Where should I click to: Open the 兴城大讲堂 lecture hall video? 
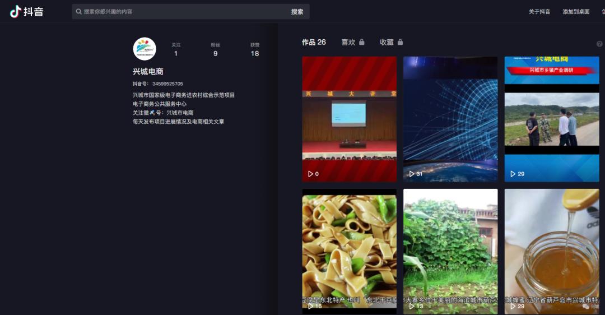coord(349,119)
